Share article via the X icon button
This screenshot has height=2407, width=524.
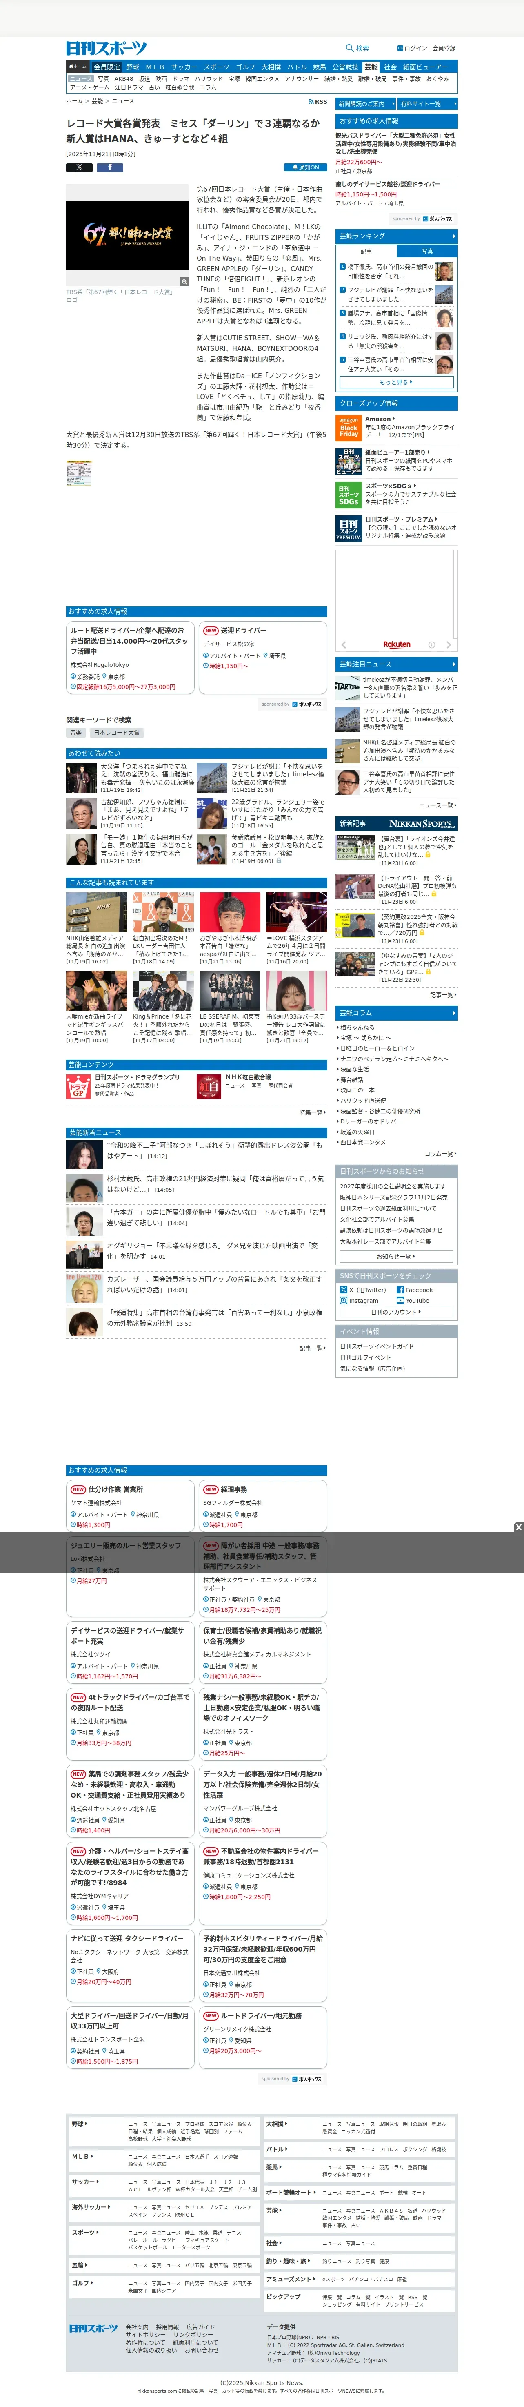pos(80,167)
